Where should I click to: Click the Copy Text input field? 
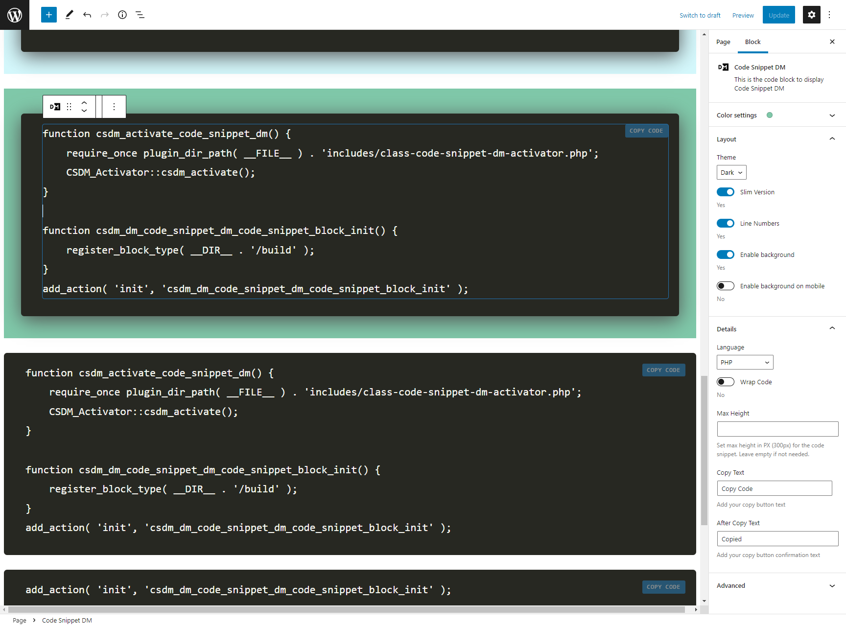point(775,488)
